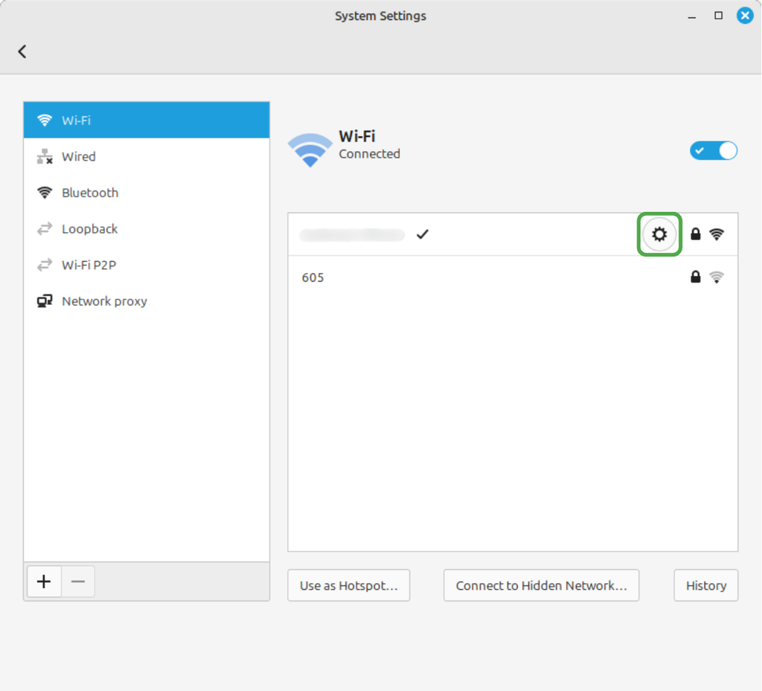Select Loopback in the sidebar
Screen dimensions: 762x691
pyautogui.click(x=147, y=228)
